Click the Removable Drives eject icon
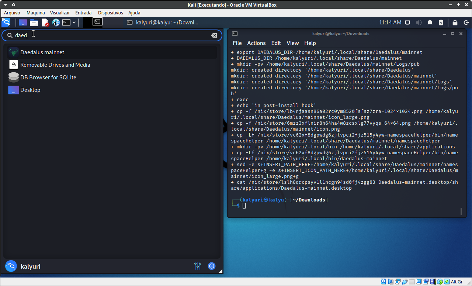 pos(14,65)
